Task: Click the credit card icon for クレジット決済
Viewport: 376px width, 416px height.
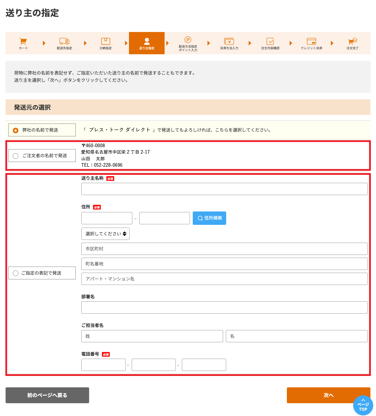Action: (311, 41)
